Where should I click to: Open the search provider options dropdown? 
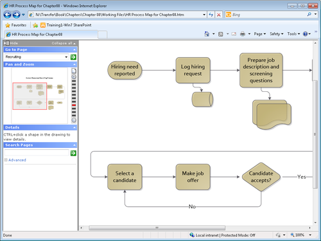[315, 14]
